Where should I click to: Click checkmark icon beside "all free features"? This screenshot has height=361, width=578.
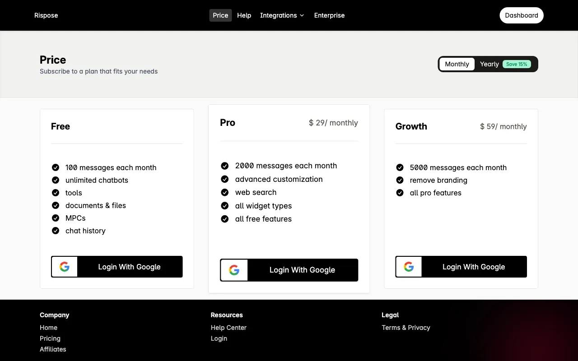coord(225,219)
